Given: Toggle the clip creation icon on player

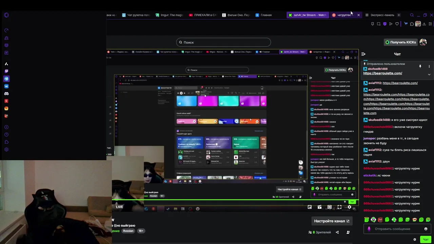Looking at the screenshot, I should [319, 207].
